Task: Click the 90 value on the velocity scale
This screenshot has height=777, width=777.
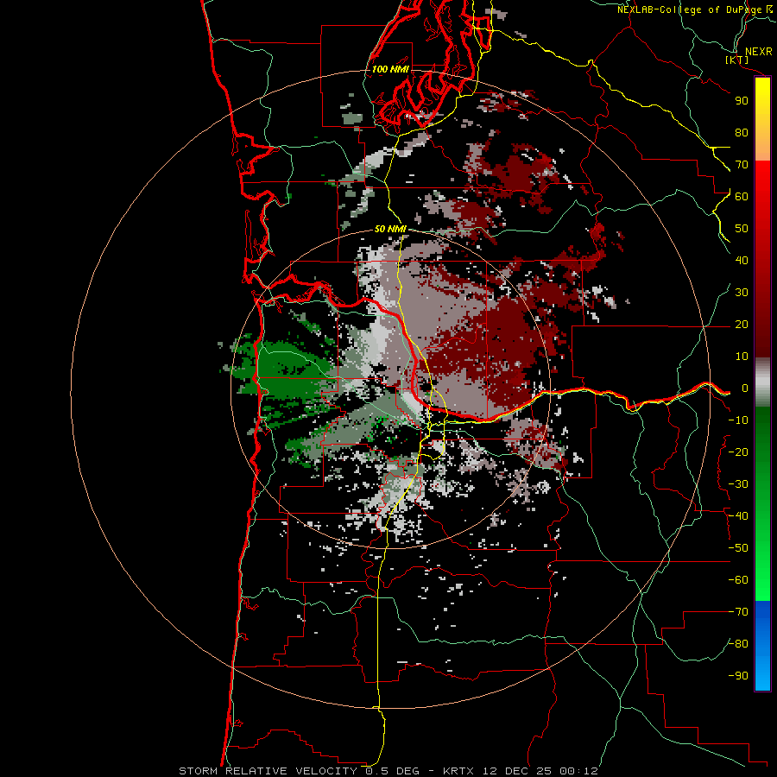Action: pos(742,101)
